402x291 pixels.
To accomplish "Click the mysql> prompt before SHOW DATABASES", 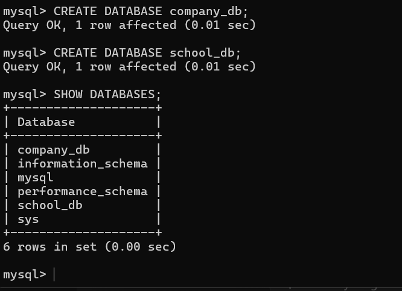I will [x=25, y=94].
